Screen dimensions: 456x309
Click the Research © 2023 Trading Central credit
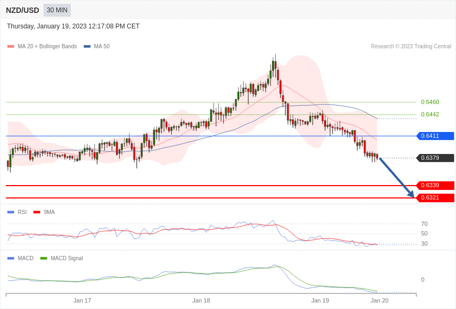coord(411,46)
